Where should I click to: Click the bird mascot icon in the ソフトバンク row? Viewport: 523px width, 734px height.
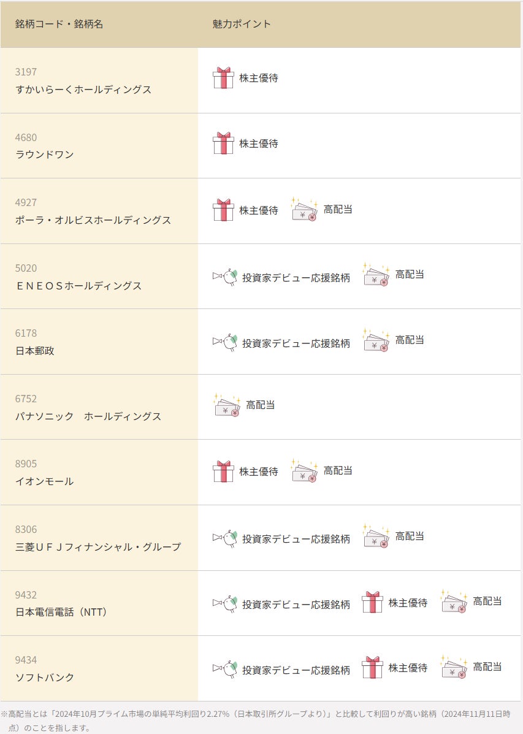coord(225,669)
